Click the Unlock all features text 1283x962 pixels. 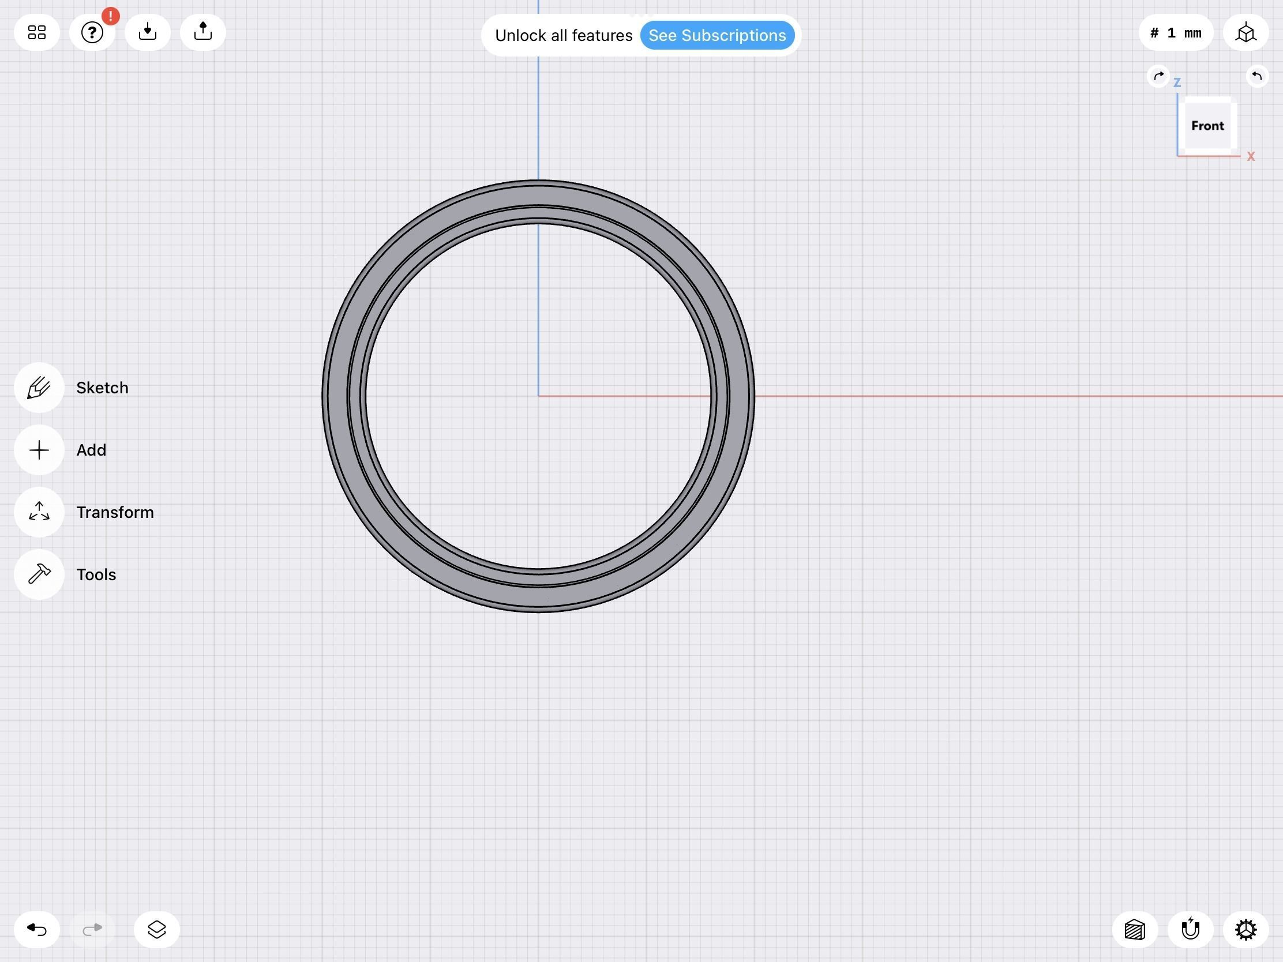click(x=563, y=35)
